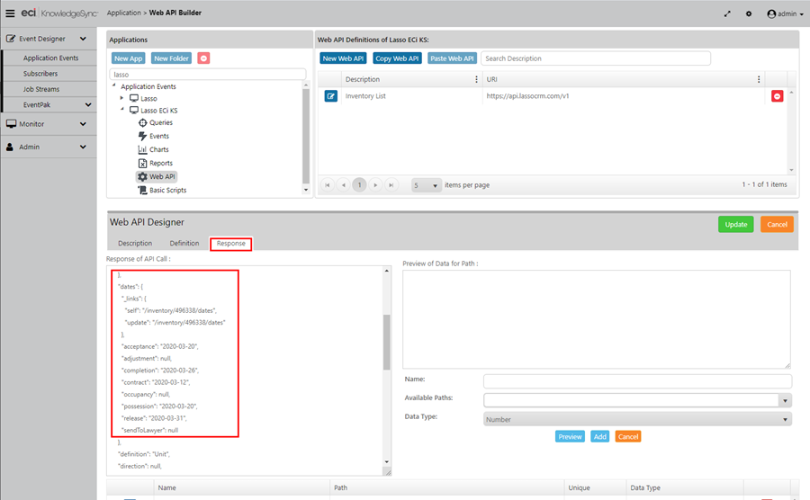Click response box scrollbar up arrow
This screenshot has width=810, height=500.
pyautogui.click(x=386, y=271)
